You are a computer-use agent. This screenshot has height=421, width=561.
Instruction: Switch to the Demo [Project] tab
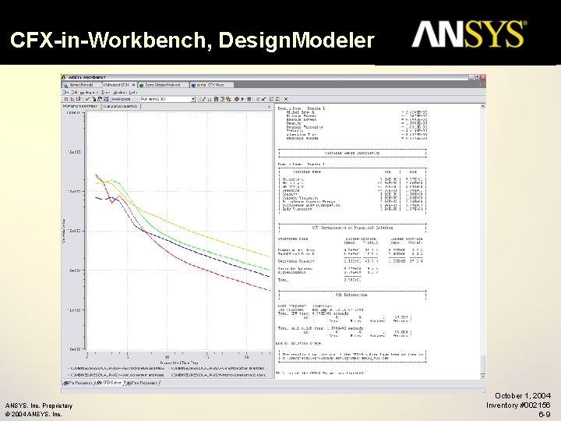pyautogui.click(x=81, y=85)
